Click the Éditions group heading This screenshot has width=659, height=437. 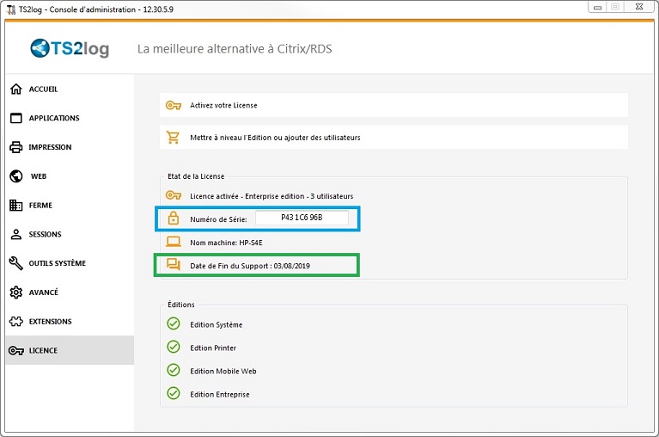(181, 305)
